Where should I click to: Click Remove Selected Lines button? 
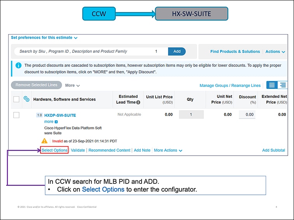coord(37,85)
